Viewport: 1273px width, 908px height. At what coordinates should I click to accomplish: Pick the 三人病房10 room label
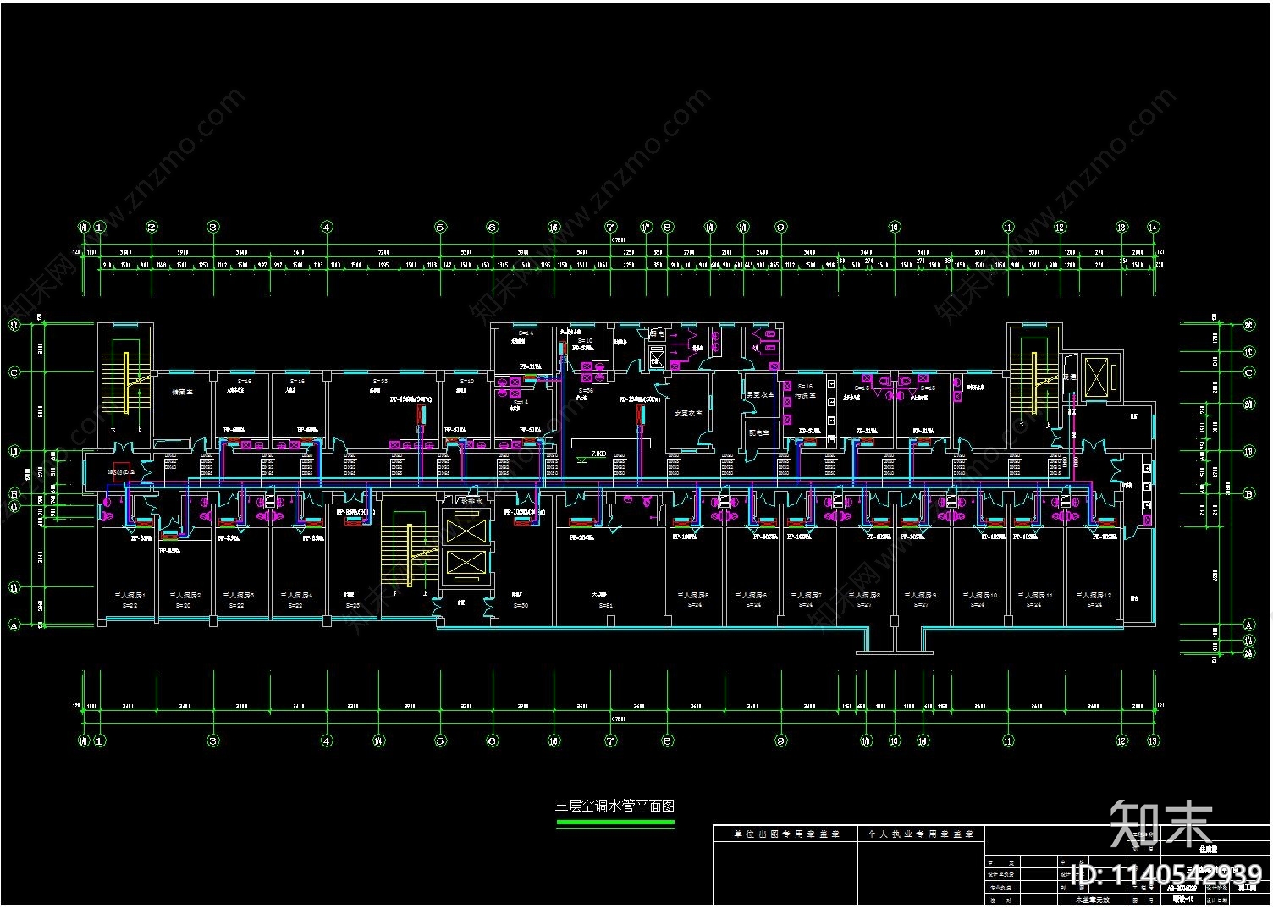pos(979,596)
